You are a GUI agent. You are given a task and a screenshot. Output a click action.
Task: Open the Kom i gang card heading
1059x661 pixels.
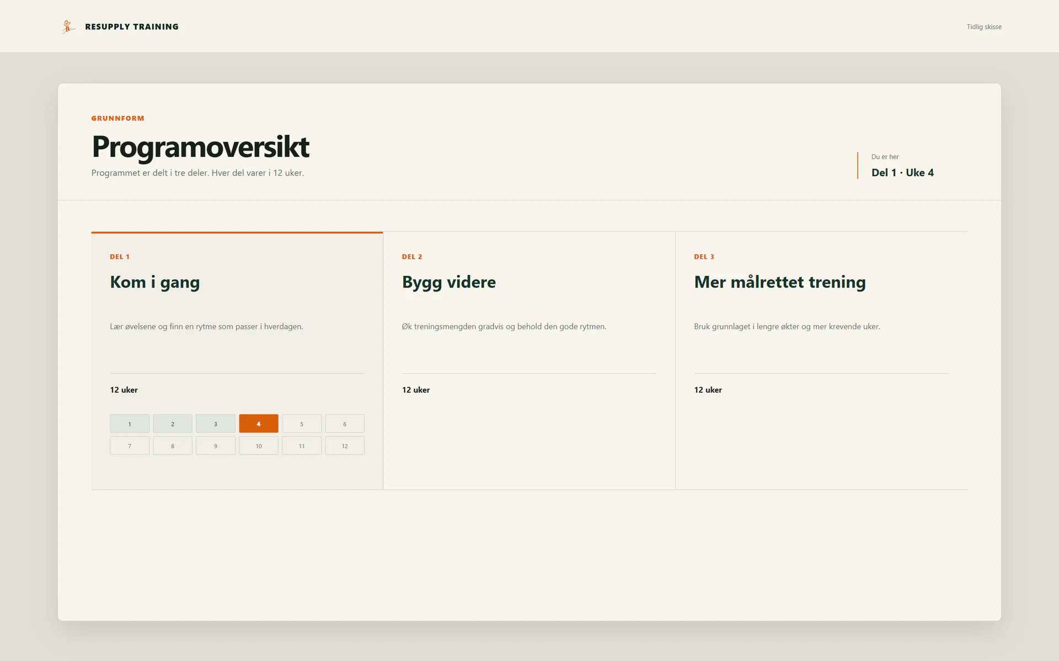pos(155,282)
